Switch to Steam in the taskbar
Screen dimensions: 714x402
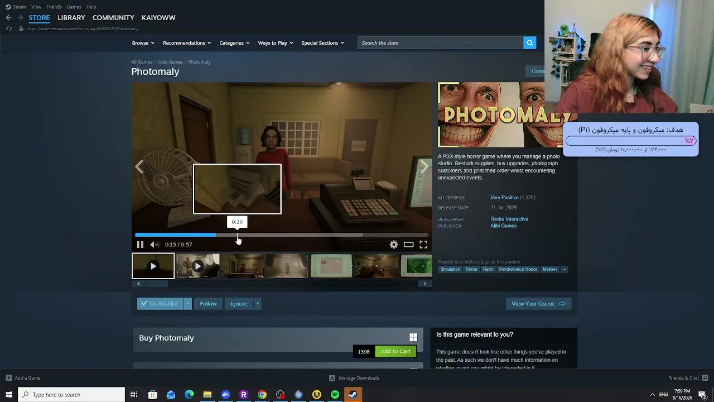coord(353,395)
